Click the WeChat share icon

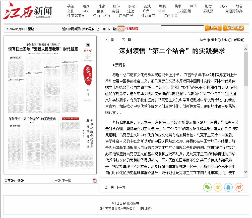(x=207, y=187)
